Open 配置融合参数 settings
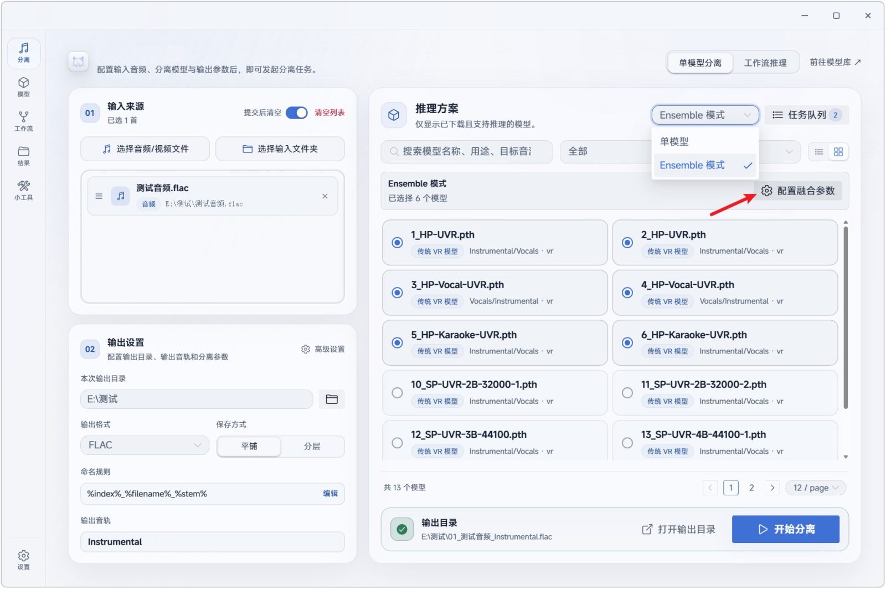The image size is (886, 589). pyautogui.click(x=798, y=191)
